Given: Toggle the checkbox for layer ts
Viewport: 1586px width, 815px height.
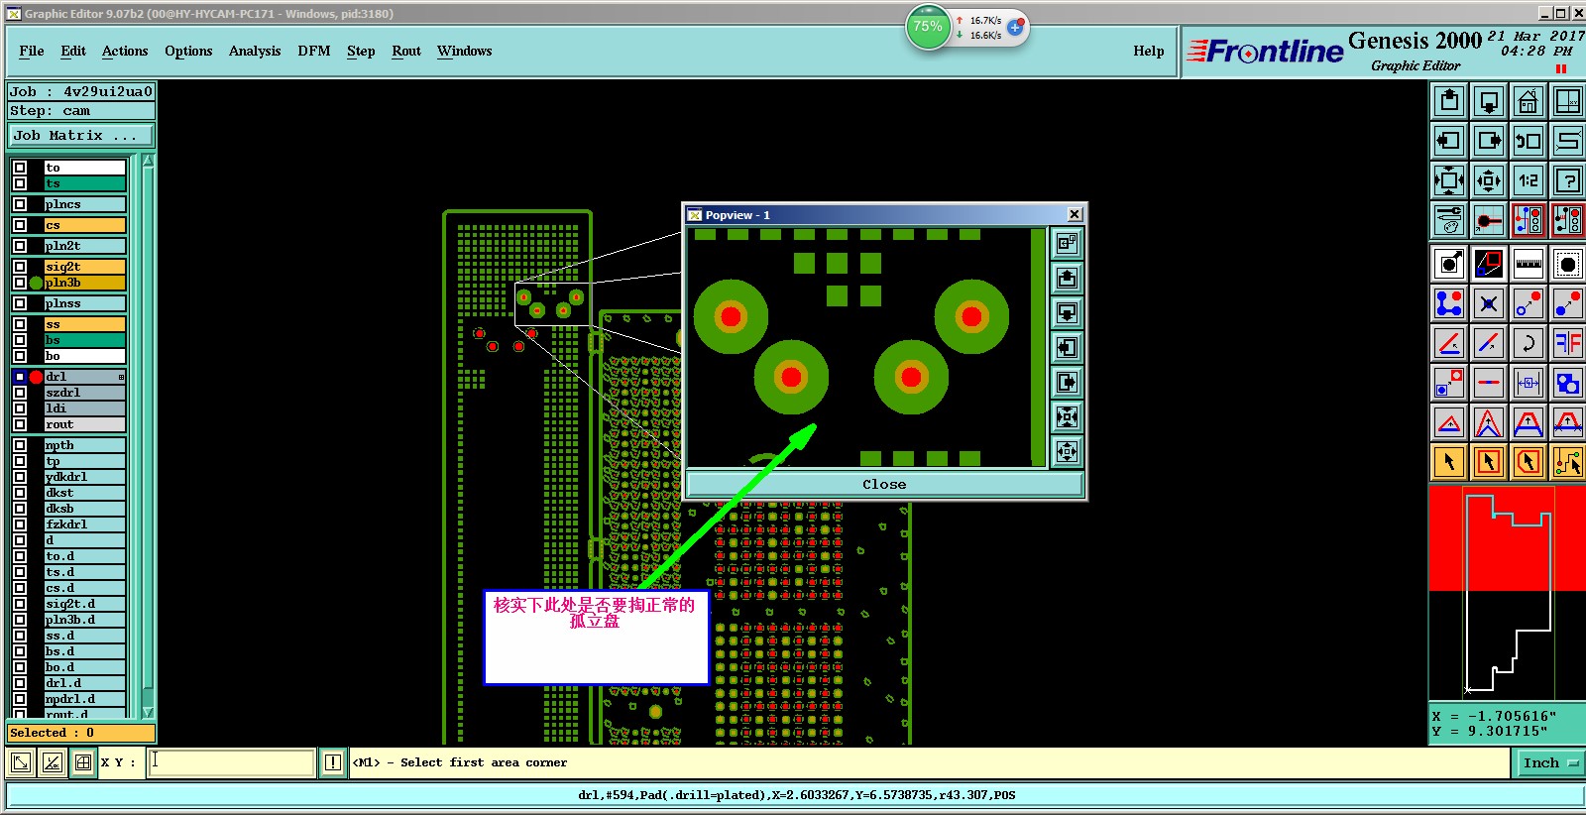Looking at the screenshot, I should pos(20,183).
